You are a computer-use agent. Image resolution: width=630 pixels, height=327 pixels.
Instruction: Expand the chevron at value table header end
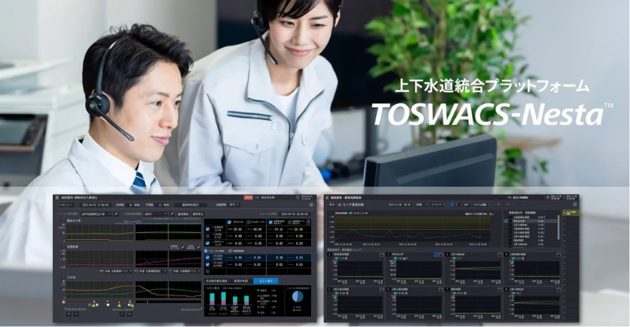coord(309,222)
